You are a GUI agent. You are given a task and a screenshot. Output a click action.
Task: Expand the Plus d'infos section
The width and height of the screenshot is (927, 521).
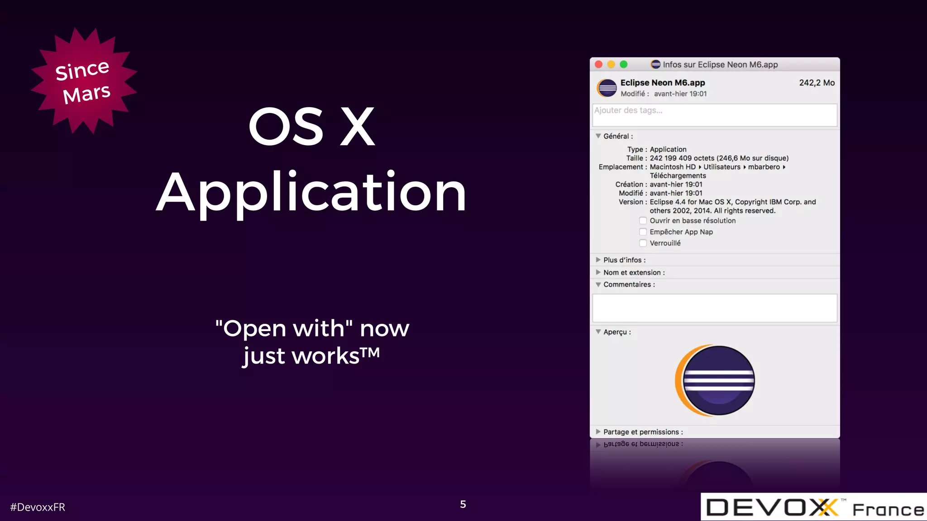(x=598, y=260)
